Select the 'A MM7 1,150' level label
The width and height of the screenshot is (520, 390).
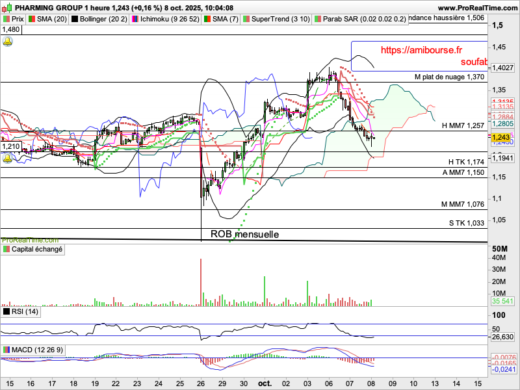click(463, 172)
